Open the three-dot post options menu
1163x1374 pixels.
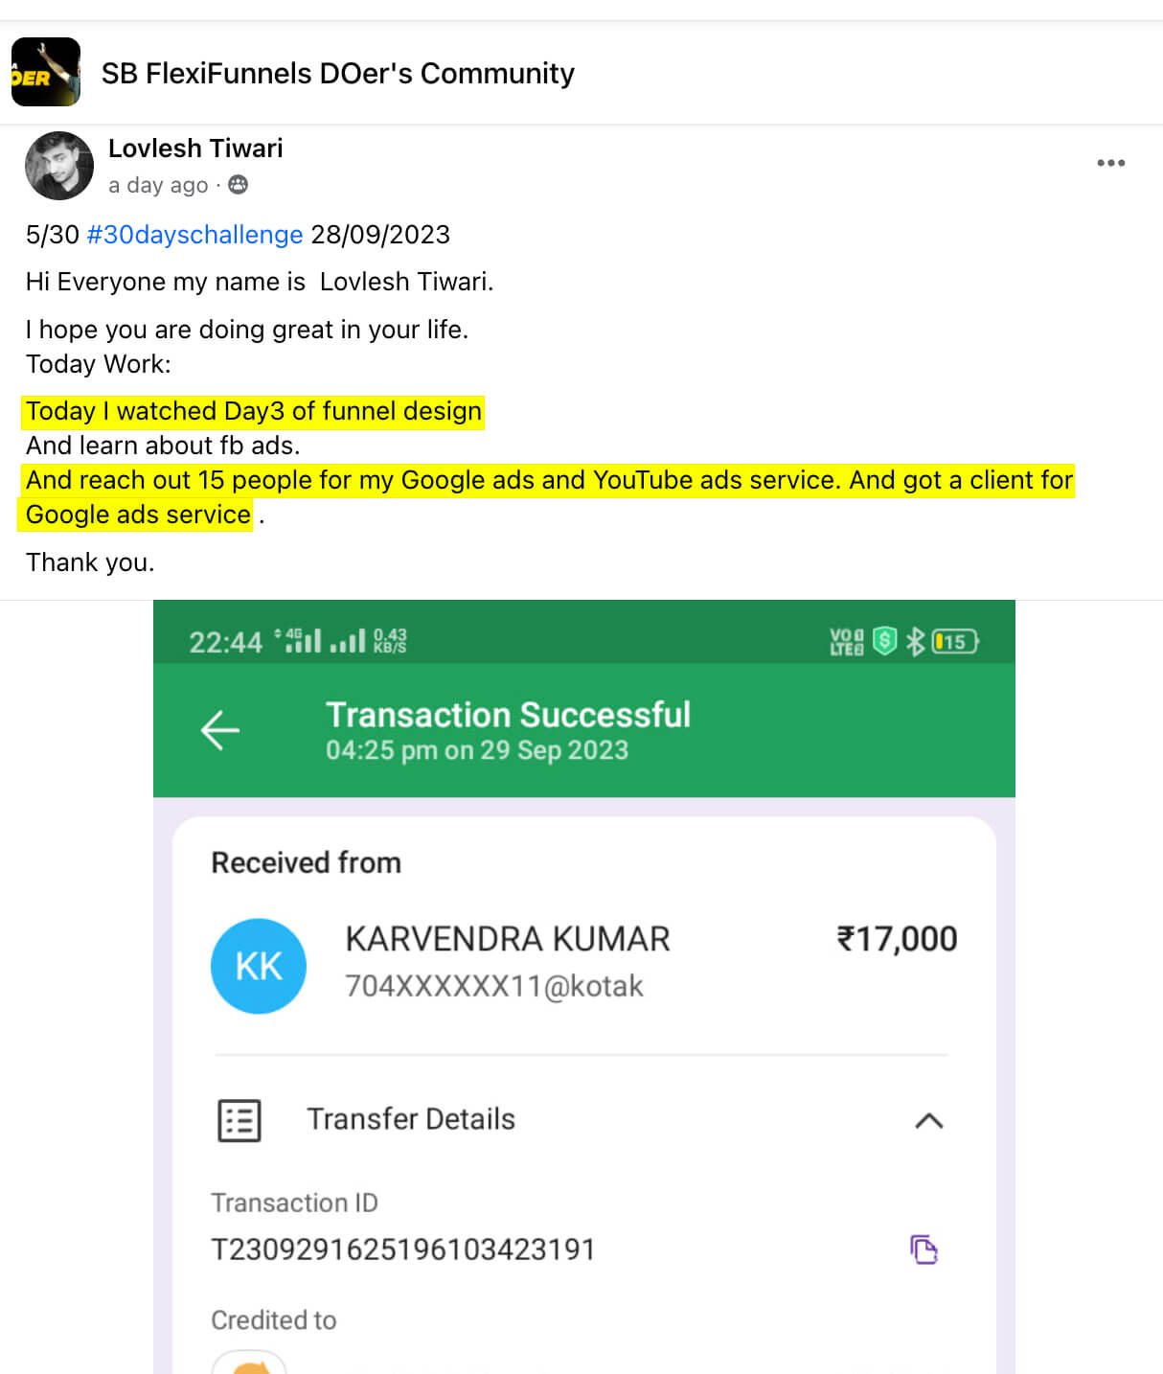click(1109, 163)
